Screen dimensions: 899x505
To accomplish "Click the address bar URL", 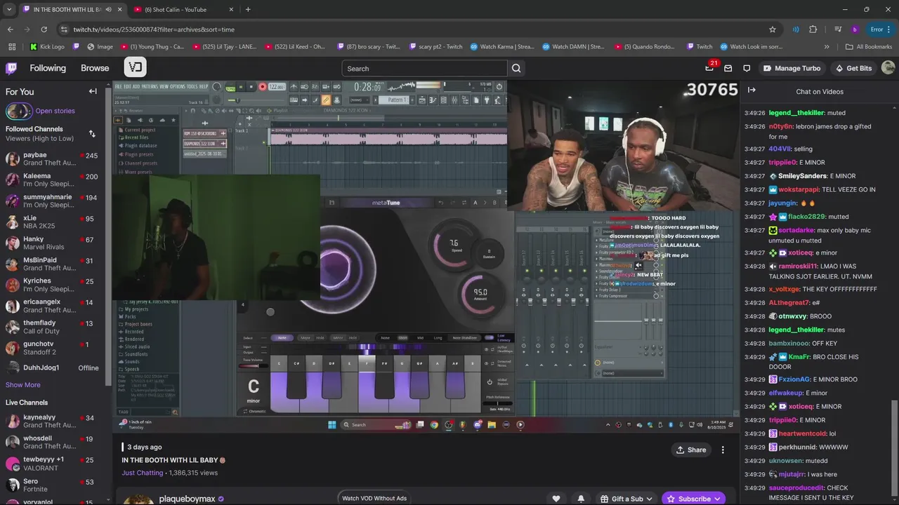I will pos(154,29).
